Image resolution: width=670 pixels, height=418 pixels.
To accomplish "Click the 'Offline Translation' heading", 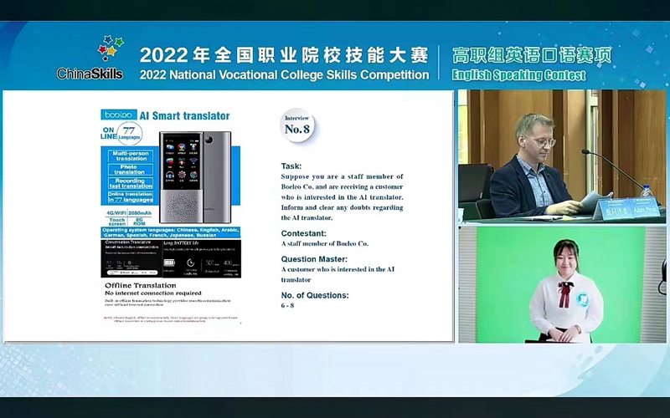I will point(141,285).
